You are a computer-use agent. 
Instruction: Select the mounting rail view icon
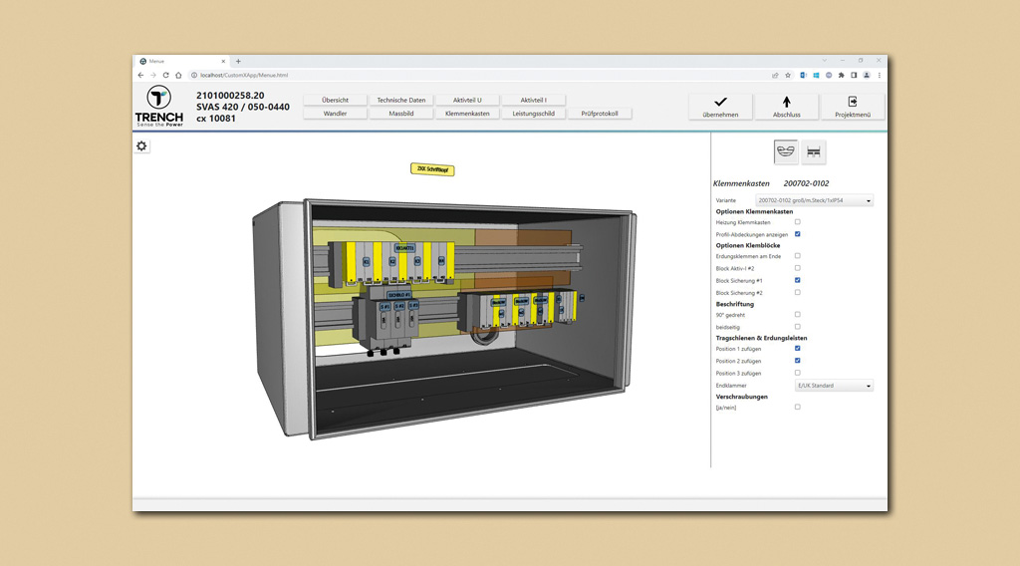click(814, 151)
